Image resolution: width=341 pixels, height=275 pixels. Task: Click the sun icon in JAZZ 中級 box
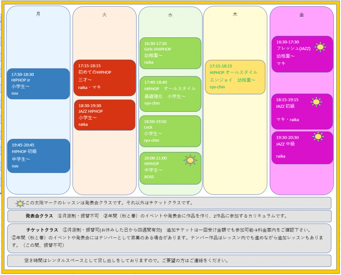[318, 136]
